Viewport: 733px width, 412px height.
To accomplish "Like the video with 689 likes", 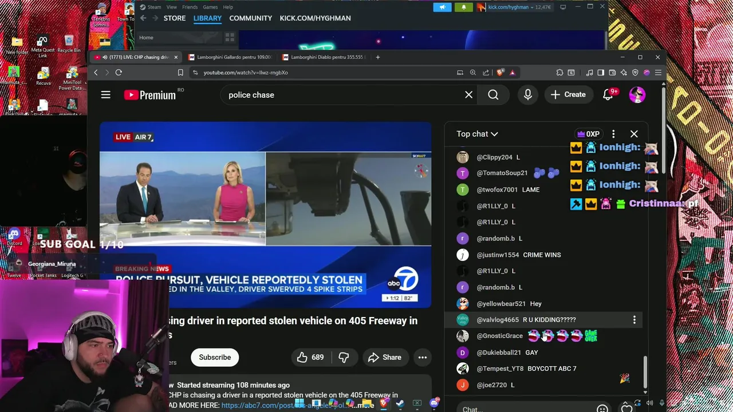I will 310,357.
